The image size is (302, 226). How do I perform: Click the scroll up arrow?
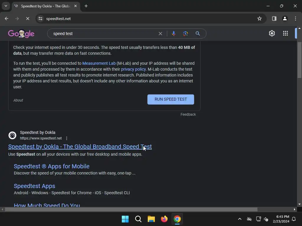pos(299,28)
